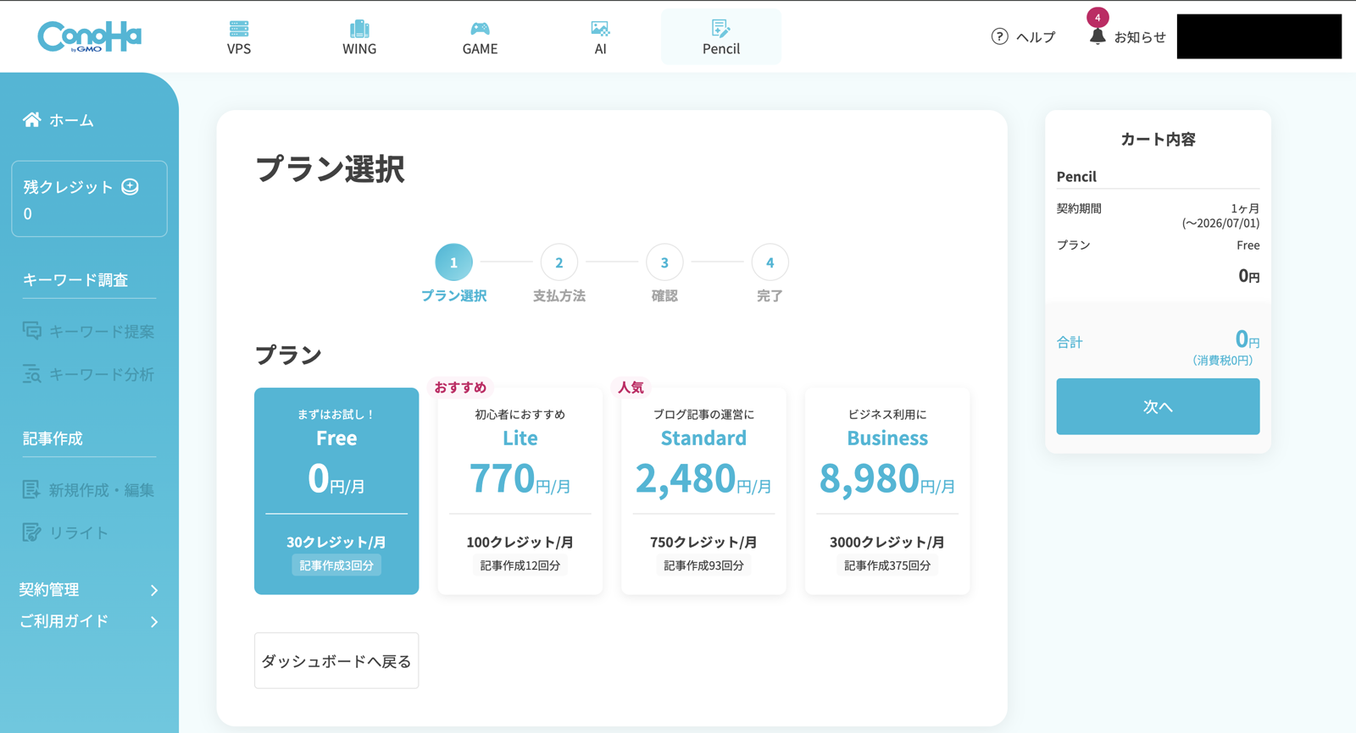Click ダッシュボードへ戻る button
The width and height of the screenshot is (1356, 733).
(336, 660)
